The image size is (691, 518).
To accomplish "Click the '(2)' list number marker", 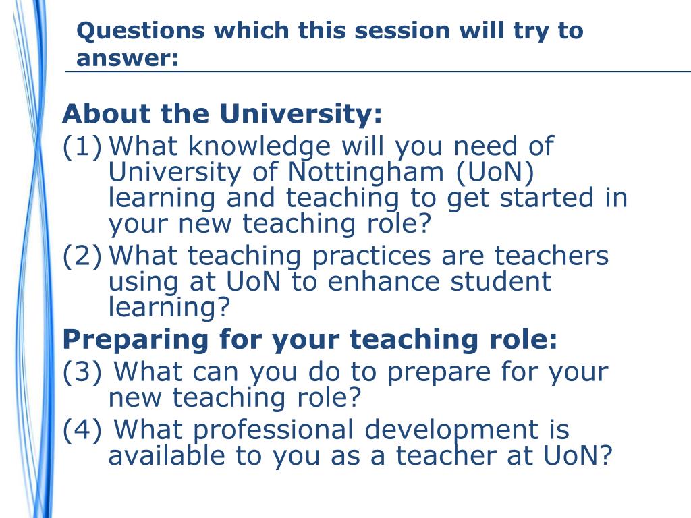I will coord(82,256).
